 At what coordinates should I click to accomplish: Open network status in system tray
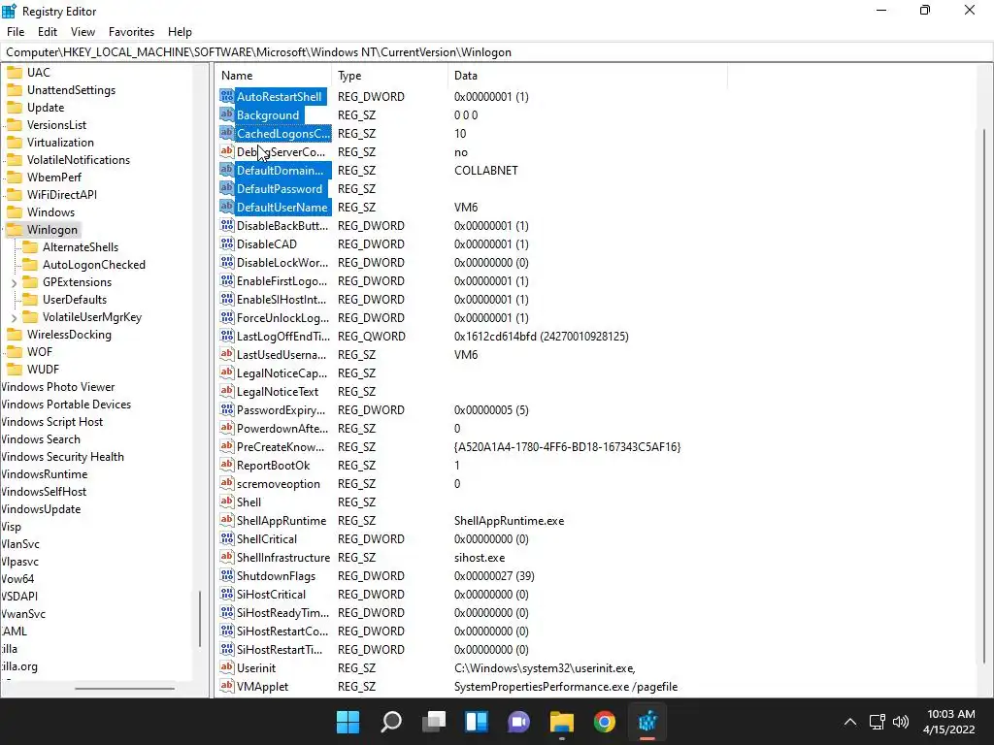coord(877,722)
